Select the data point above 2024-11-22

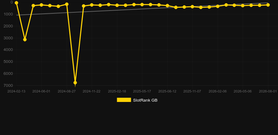(x=92, y=5)
